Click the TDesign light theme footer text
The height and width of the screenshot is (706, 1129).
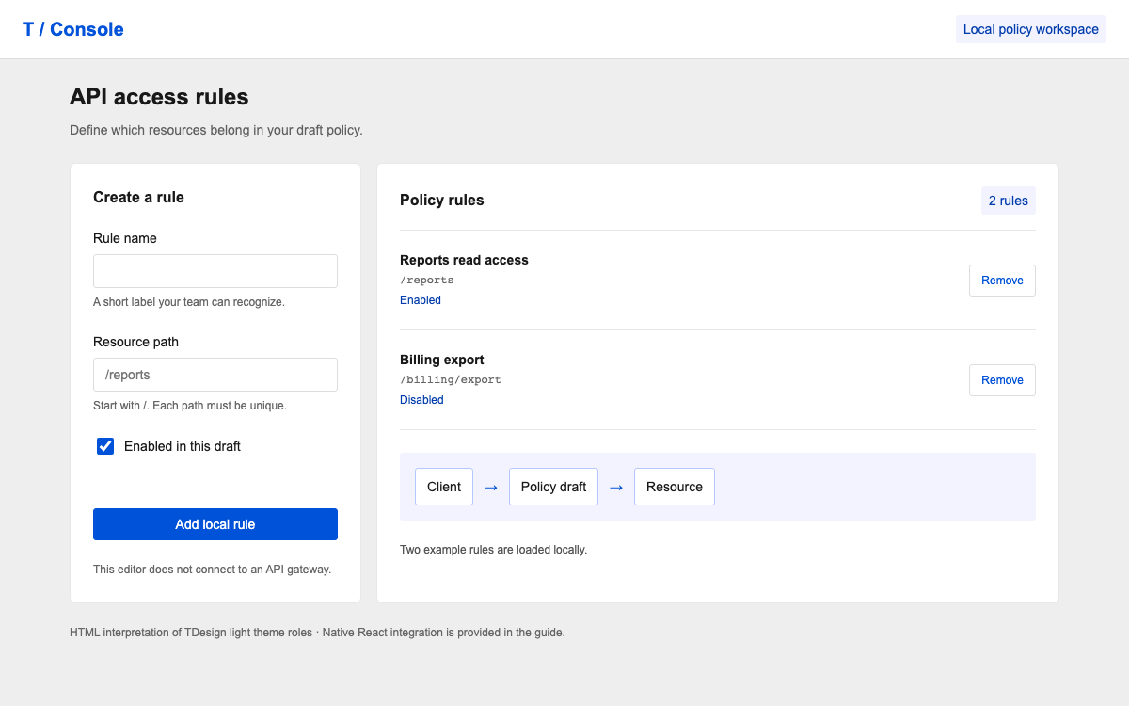317,633
